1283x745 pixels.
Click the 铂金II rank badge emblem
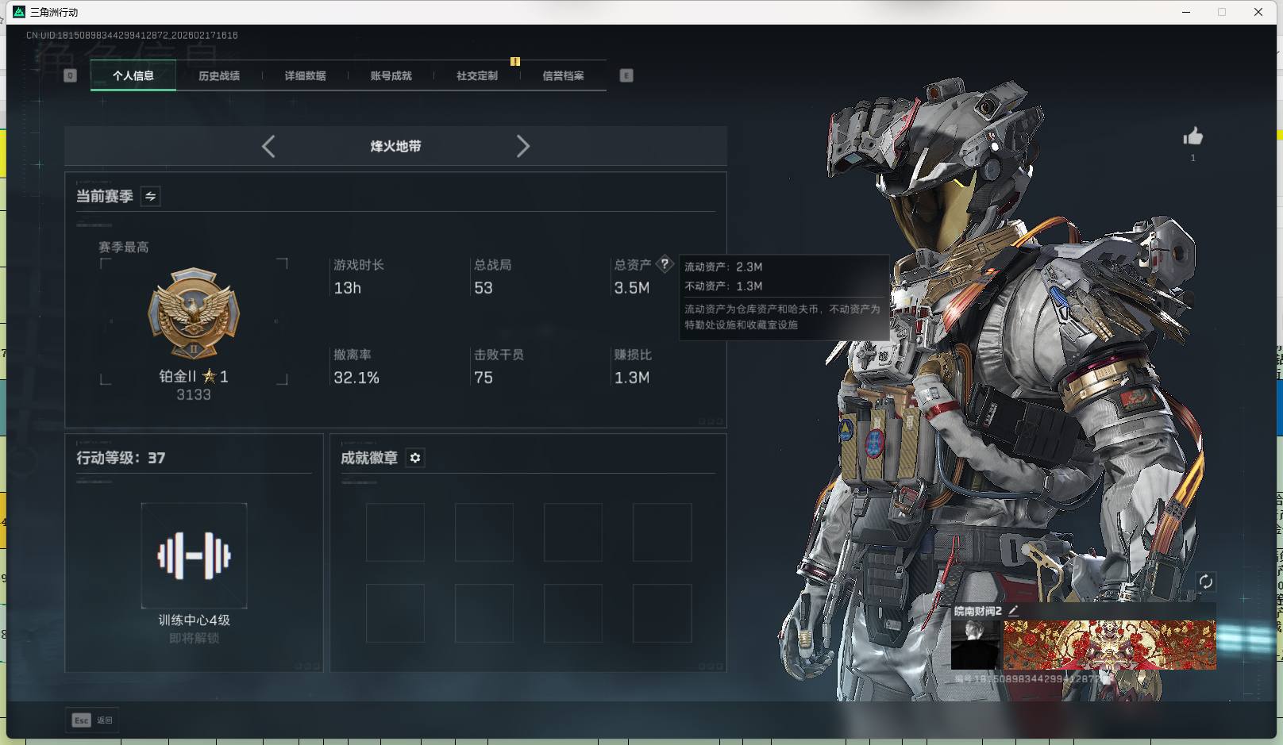pos(194,313)
